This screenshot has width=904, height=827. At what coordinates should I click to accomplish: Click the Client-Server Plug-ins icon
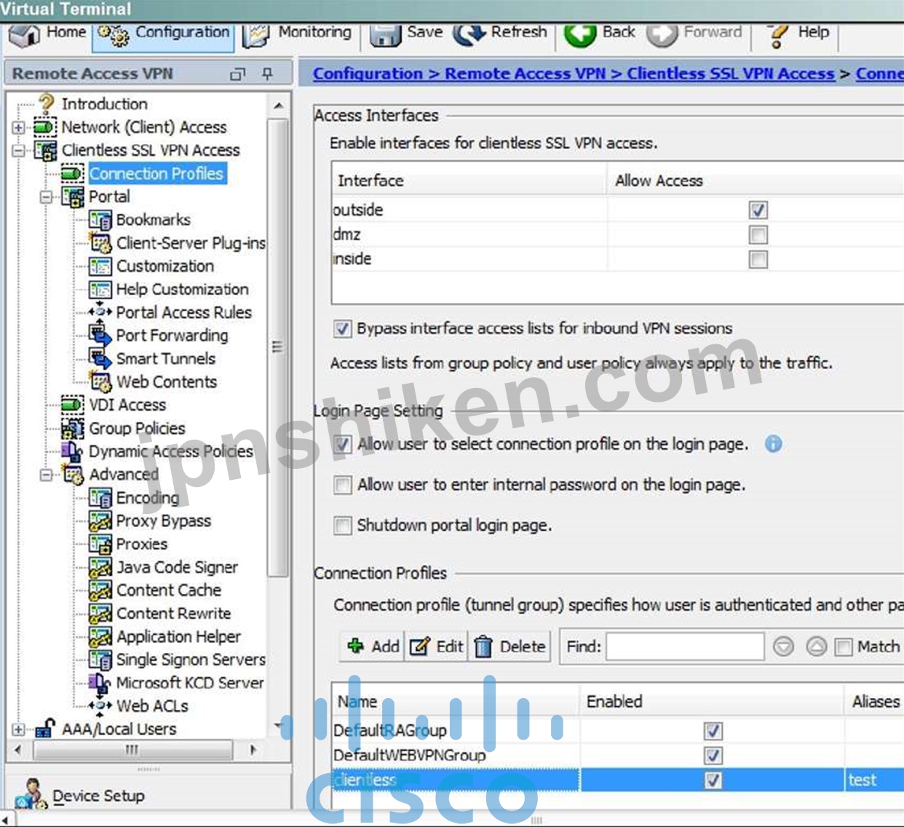coord(100,242)
